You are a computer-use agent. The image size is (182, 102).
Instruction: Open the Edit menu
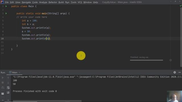(12, 2)
